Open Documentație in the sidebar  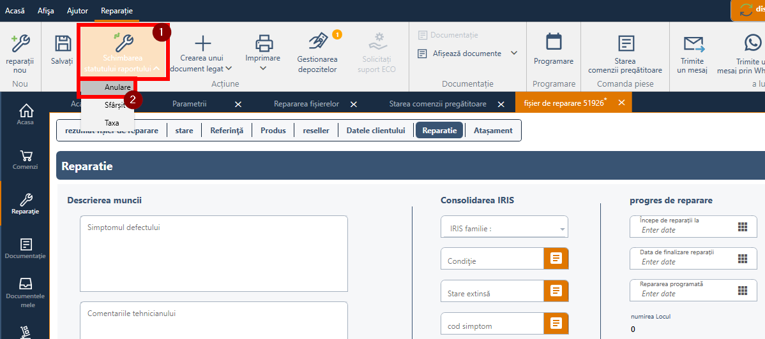click(25, 249)
